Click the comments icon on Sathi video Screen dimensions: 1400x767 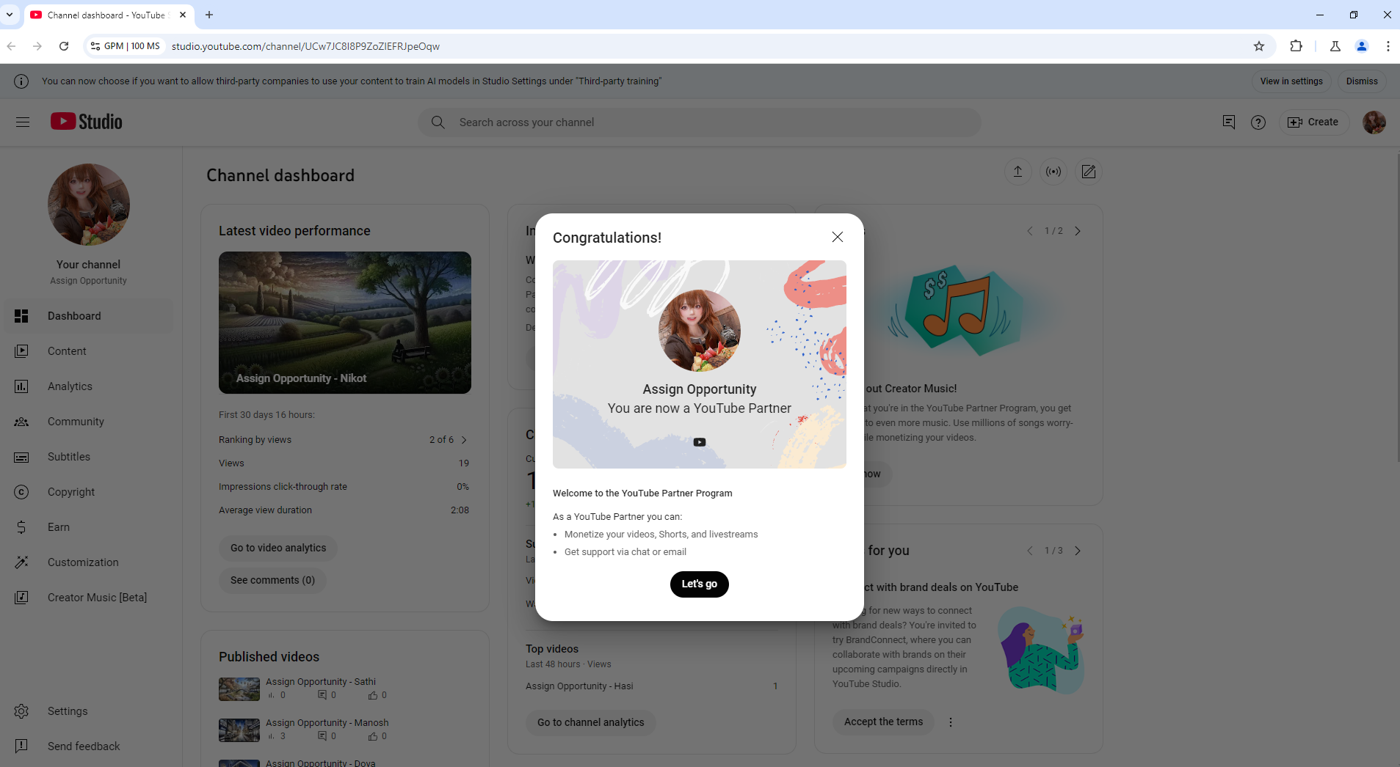[x=322, y=695]
